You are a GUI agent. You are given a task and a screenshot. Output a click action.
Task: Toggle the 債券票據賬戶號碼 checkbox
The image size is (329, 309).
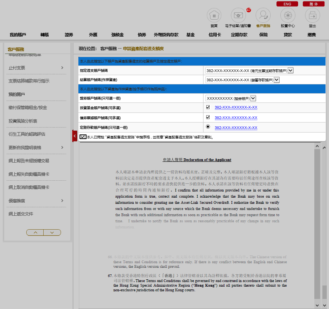click(208, 117)
